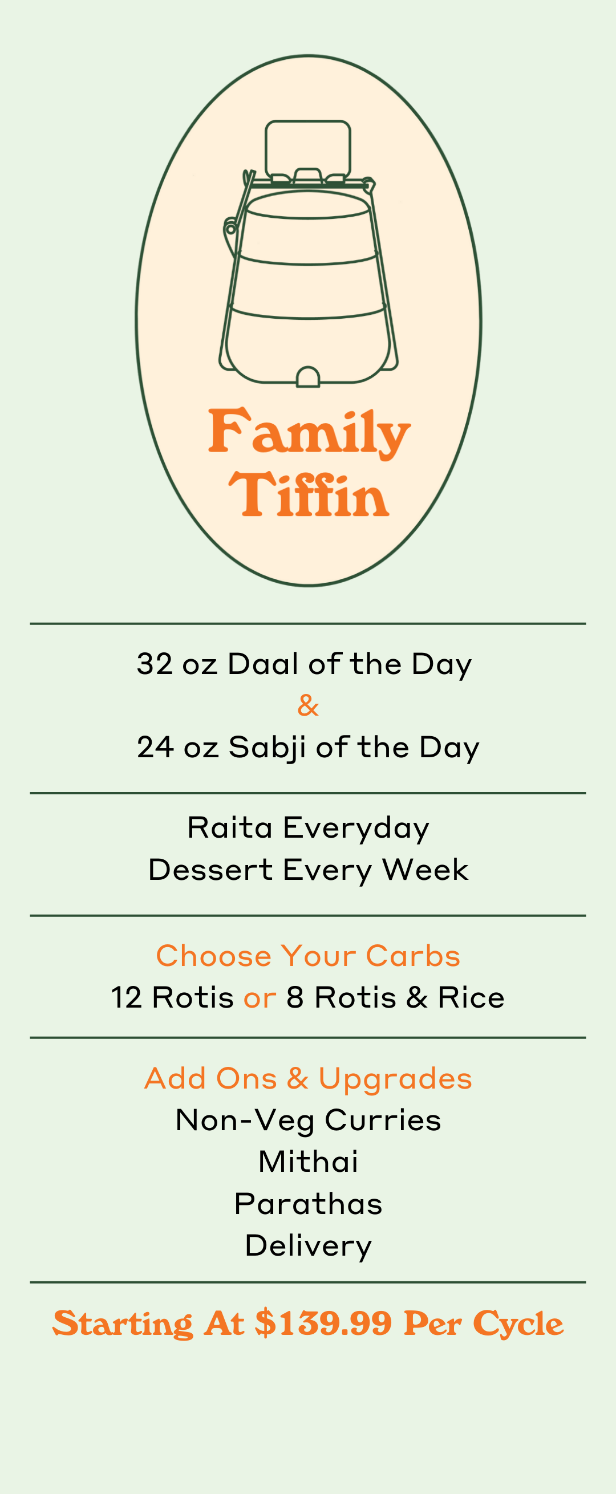Click the tiffin carrier's top handle
This screenshot has width=616, height=1494.
[308, 150]
